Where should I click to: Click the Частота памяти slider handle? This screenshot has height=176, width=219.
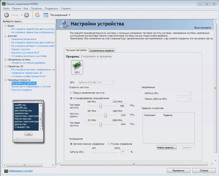click(105, 115)
